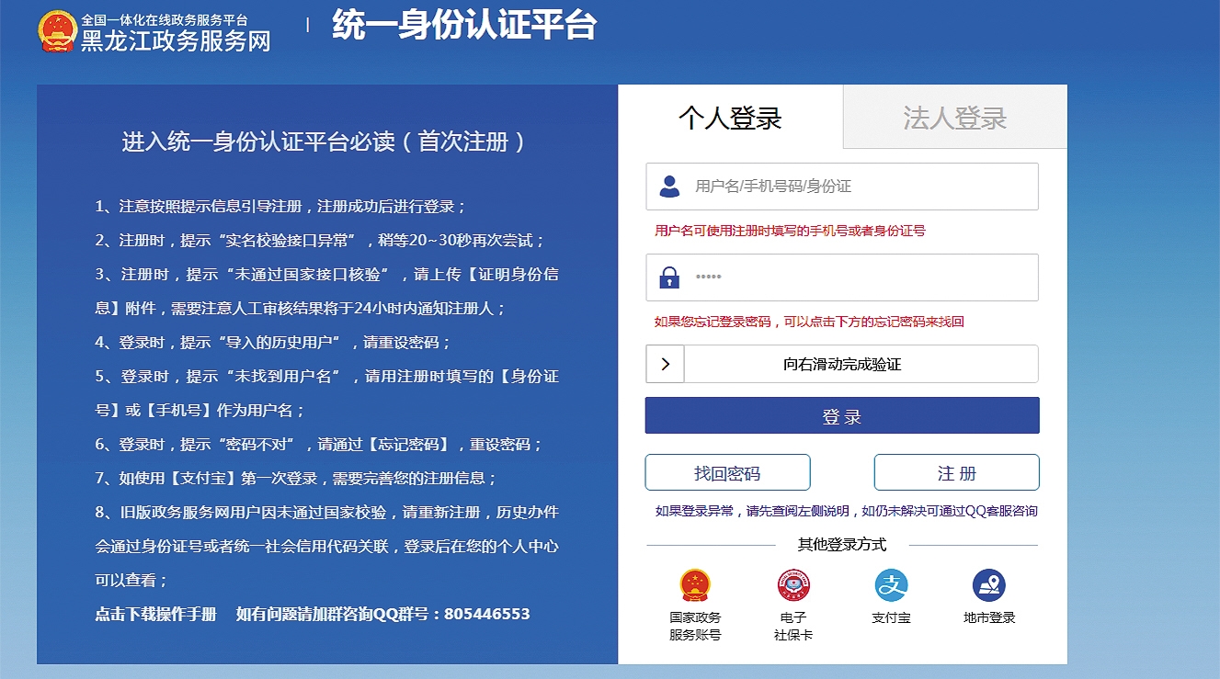Click the QQ客服咨询 help text
The image size is (1220, 679).
tap(1000, 511)
